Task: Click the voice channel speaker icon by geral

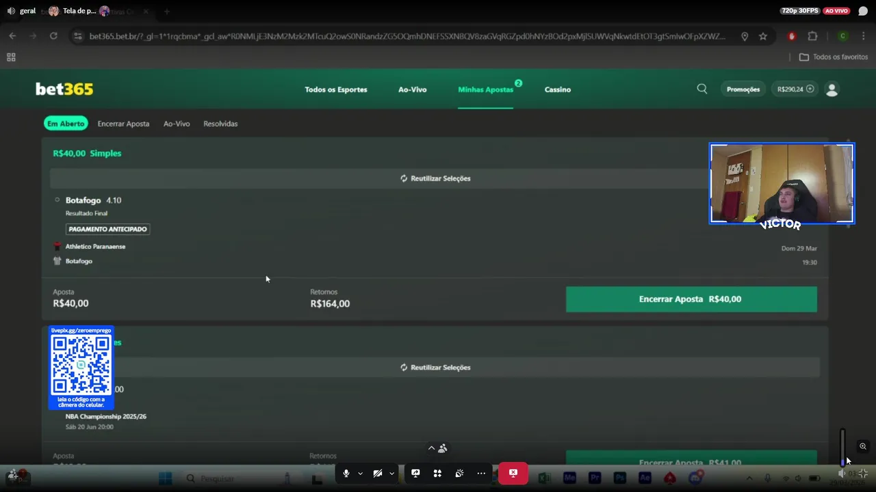Action: (11, 11)
